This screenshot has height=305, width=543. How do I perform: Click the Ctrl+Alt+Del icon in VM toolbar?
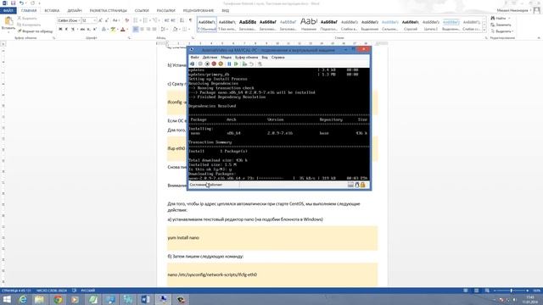click(x=193, y=64)
